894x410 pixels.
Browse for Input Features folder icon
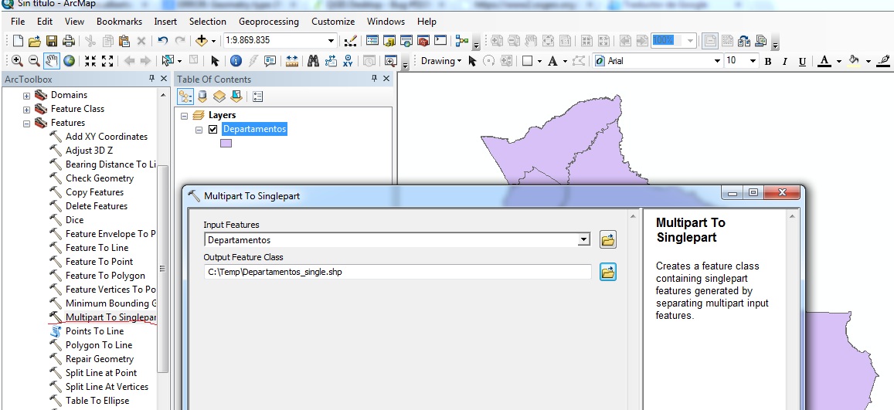pos(608,239)
